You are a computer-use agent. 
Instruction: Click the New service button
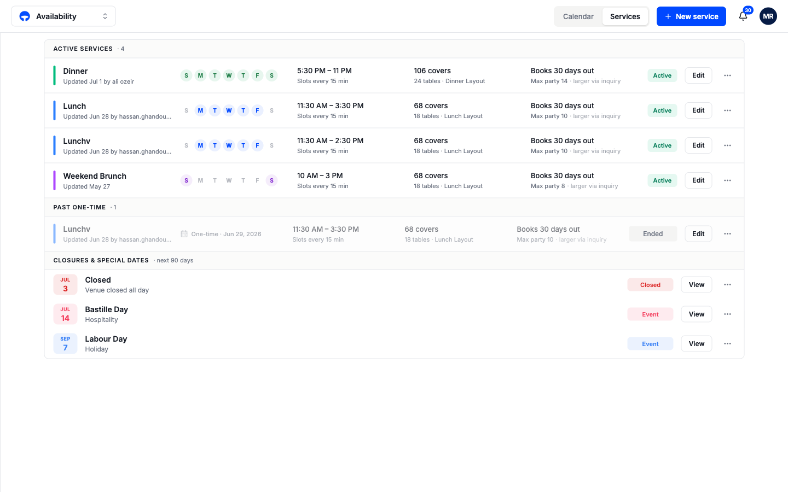[x=691, y=16]
